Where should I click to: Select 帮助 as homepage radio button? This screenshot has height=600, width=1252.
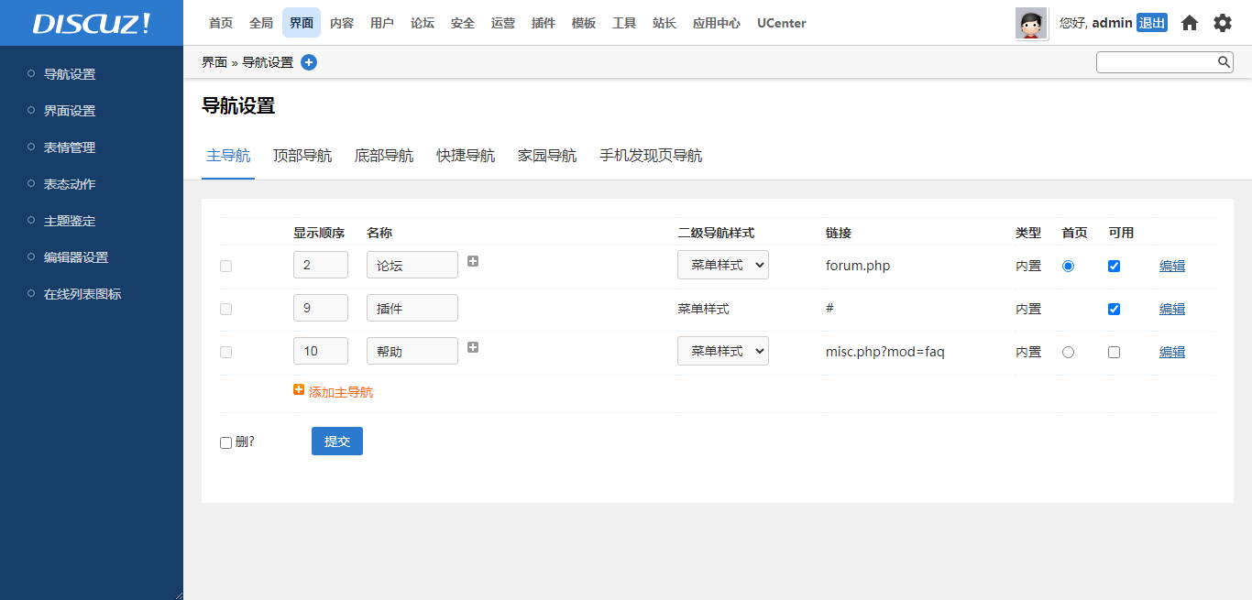pos(1068,352)
